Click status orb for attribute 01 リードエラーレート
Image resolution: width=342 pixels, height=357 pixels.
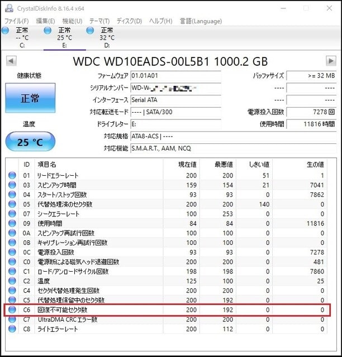click(12, 175)
